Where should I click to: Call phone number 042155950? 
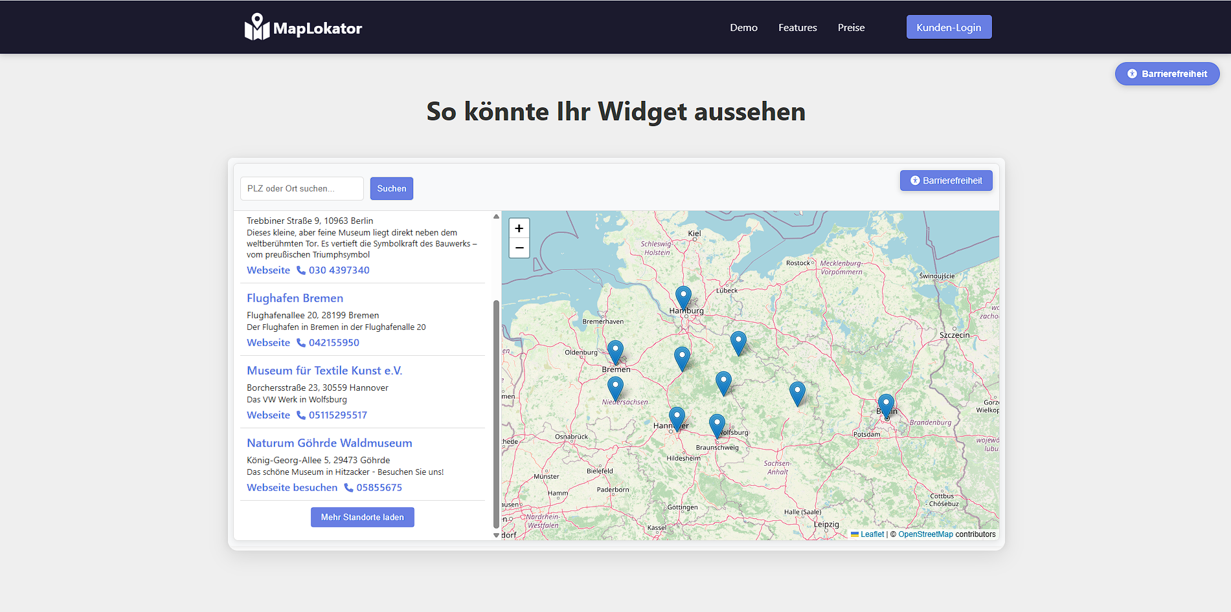(328, 343)
